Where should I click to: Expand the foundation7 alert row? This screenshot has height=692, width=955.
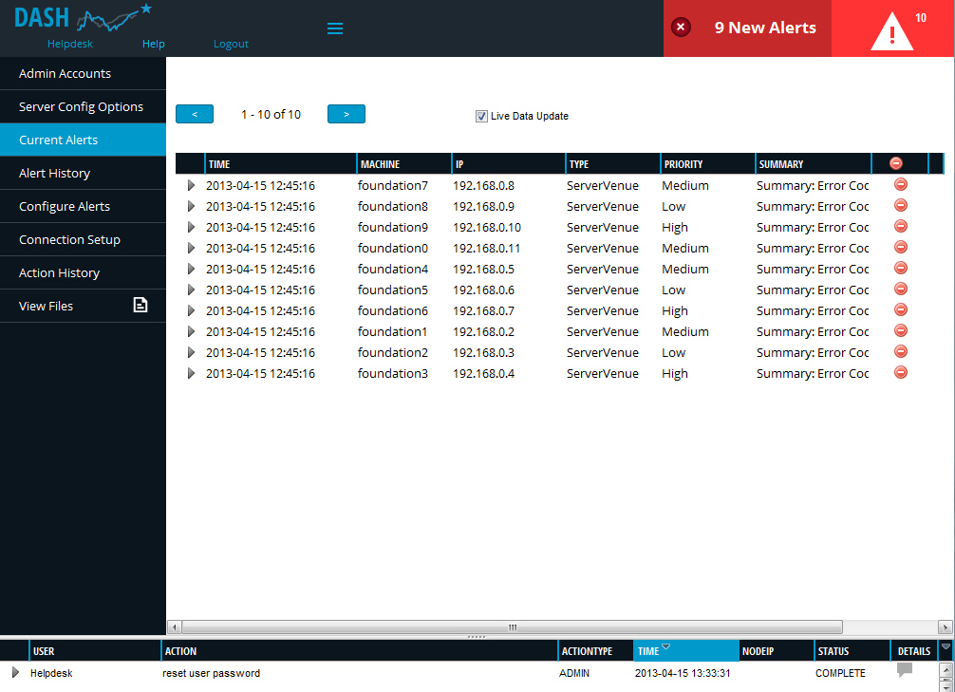(191, 185)
